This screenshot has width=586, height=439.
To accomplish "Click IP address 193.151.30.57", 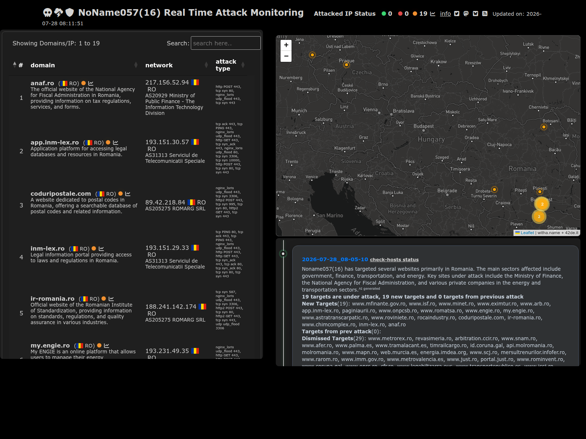I will coord(167,142).
